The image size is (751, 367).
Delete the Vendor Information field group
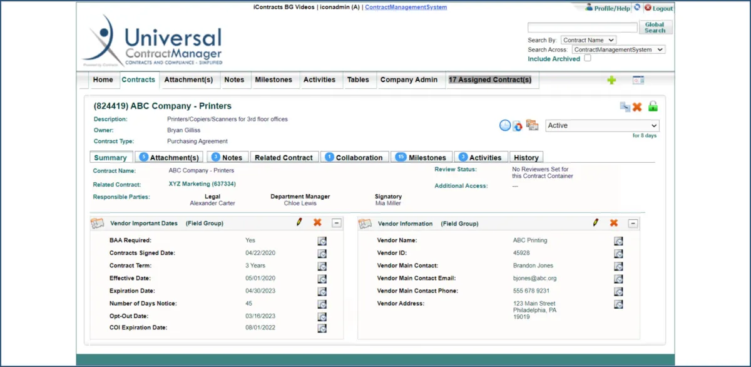click(613, 223)
